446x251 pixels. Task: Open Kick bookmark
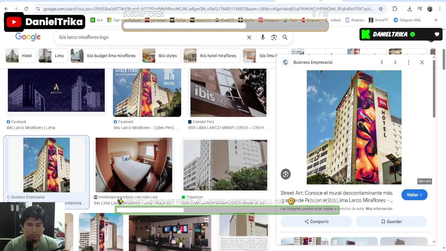tap(97, 20)
